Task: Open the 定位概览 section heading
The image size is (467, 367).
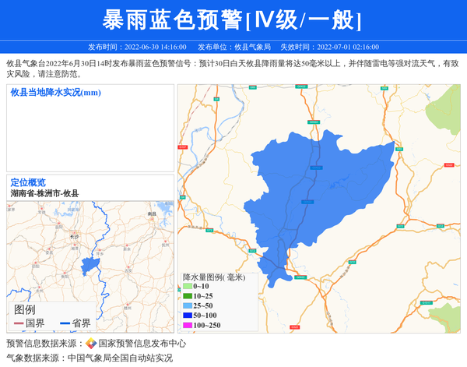Action: (28, 182)
